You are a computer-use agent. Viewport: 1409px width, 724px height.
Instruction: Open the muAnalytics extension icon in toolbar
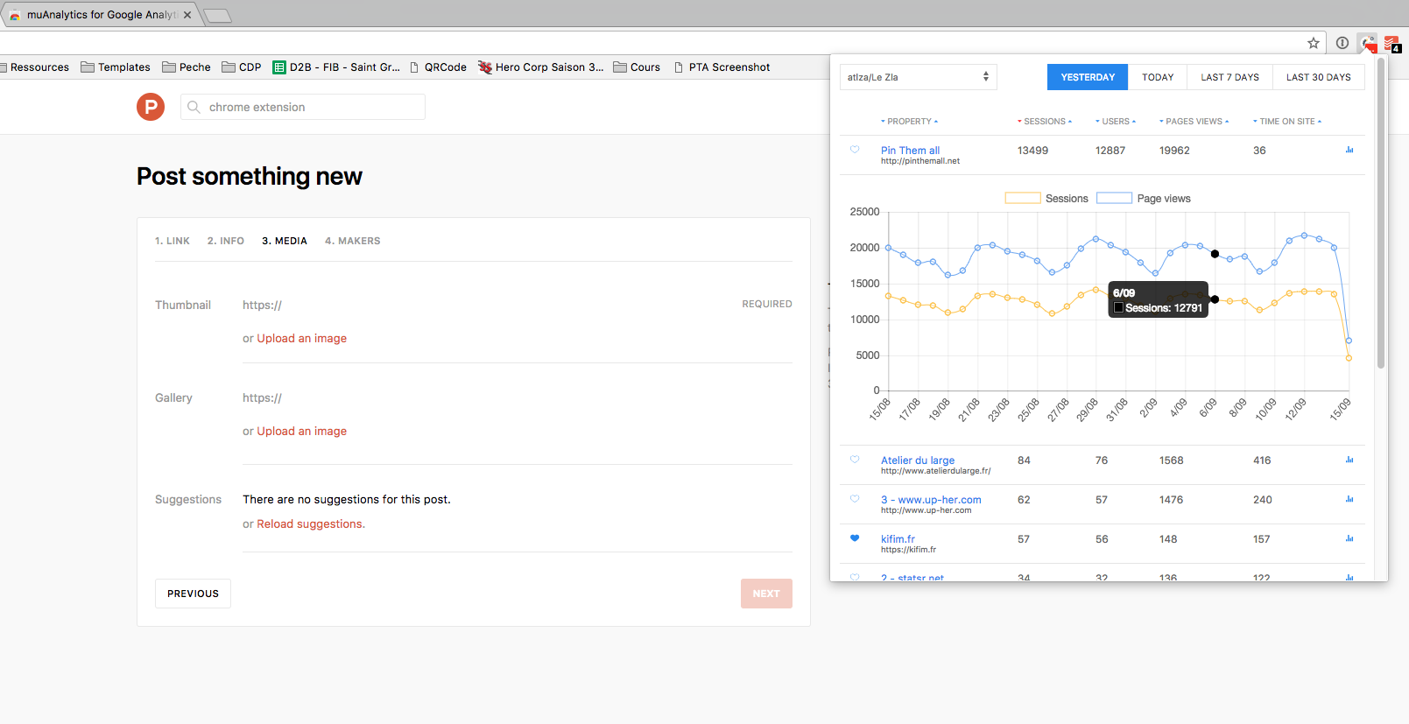1368,43
